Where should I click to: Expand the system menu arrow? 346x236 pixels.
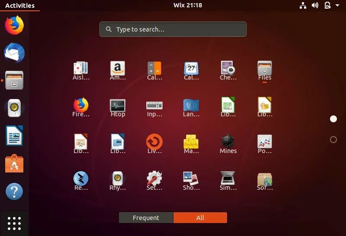(337, 5)
